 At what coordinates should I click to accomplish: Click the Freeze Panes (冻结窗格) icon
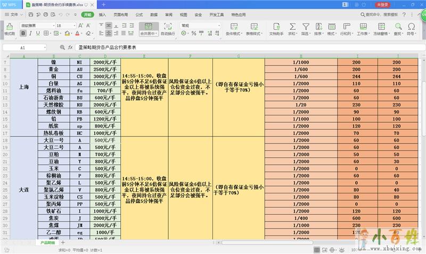pyautogui.click(x=380, y=26)
